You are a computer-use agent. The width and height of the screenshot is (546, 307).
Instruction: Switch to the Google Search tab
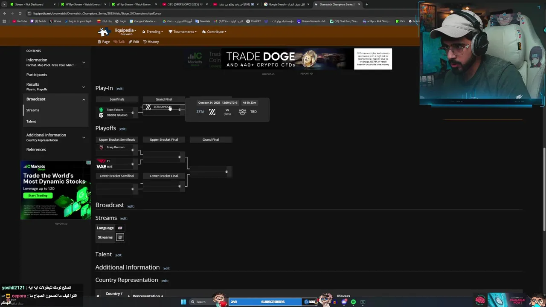point(287,4)
